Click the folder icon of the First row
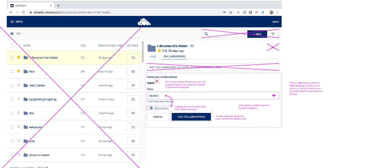 [26, 71]
